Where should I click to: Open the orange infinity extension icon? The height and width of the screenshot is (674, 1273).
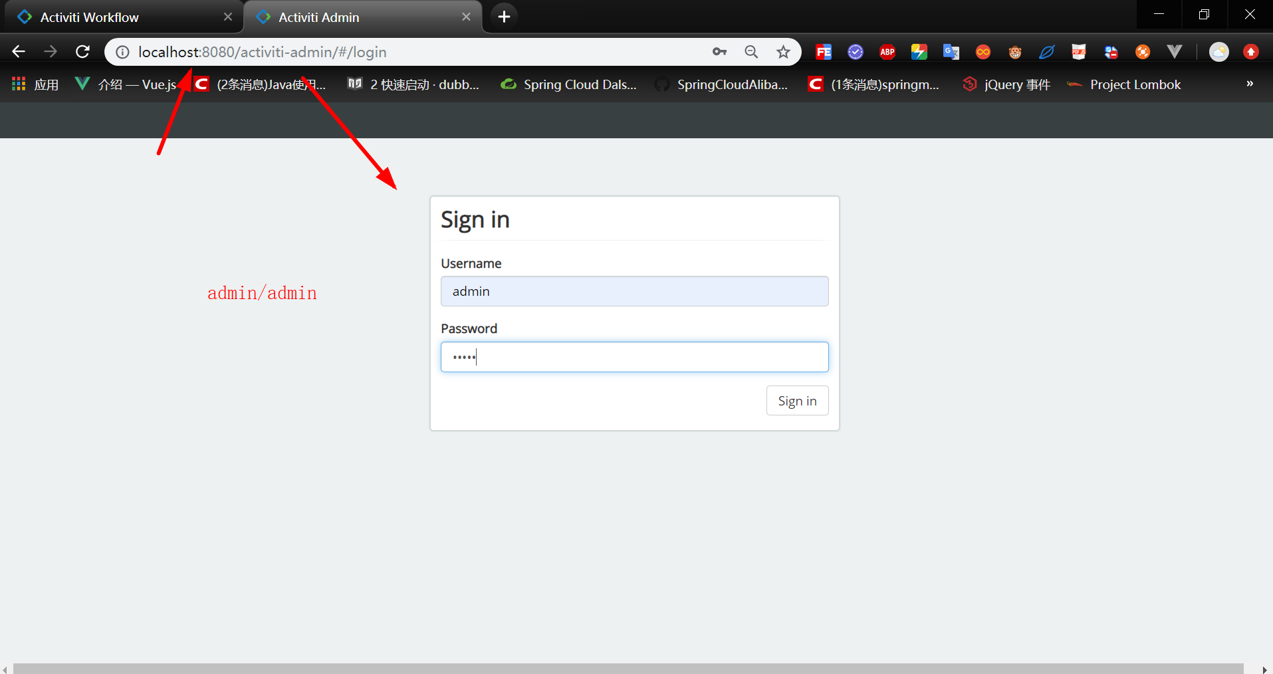(x=983, y=52)
